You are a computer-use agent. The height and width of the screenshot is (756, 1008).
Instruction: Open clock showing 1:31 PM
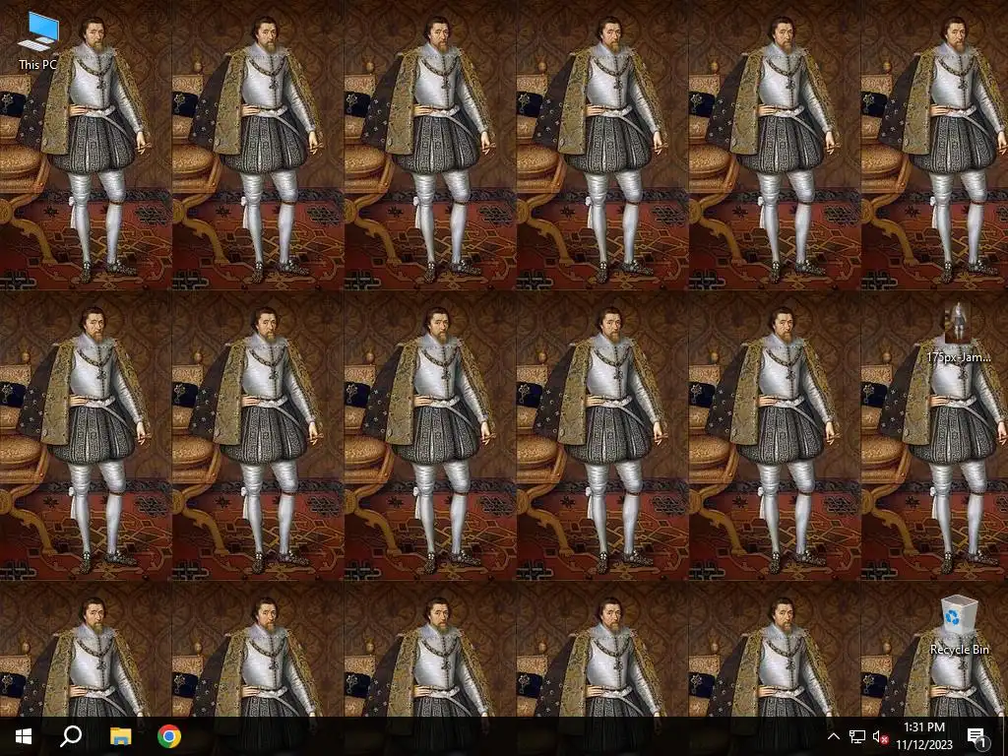(x=924, y=736)
